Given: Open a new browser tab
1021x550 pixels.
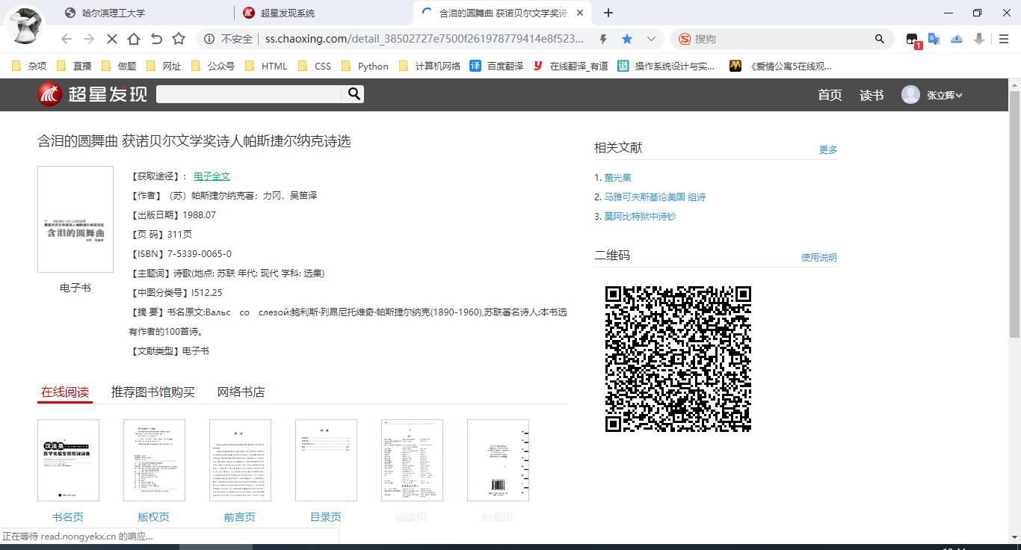Looking at the screenshot, I should point(608,13).
